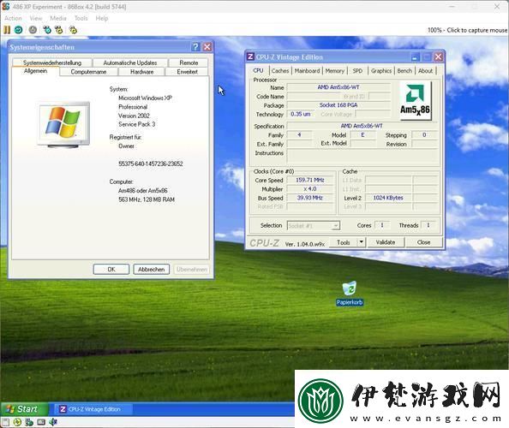Screen dimensions: 509x428
Task: Open the View menu
Action: pyautogui.click(x=36, y=18)
